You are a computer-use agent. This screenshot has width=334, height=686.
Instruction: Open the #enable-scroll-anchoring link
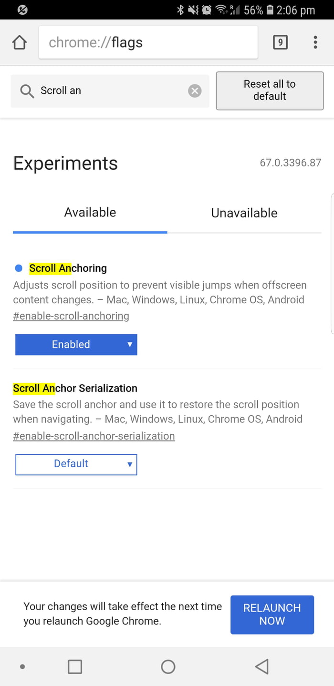pyautogui.click(x=71, y=316)
